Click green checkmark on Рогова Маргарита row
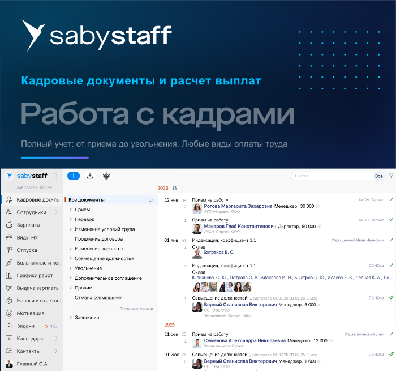Screen dimensions: 396x371 coord(391,199)
